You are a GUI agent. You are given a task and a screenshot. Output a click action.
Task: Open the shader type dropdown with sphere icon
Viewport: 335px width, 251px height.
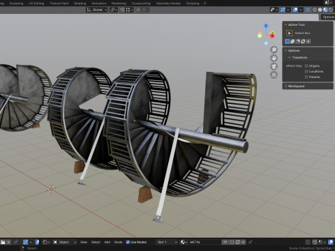(46, 242)
